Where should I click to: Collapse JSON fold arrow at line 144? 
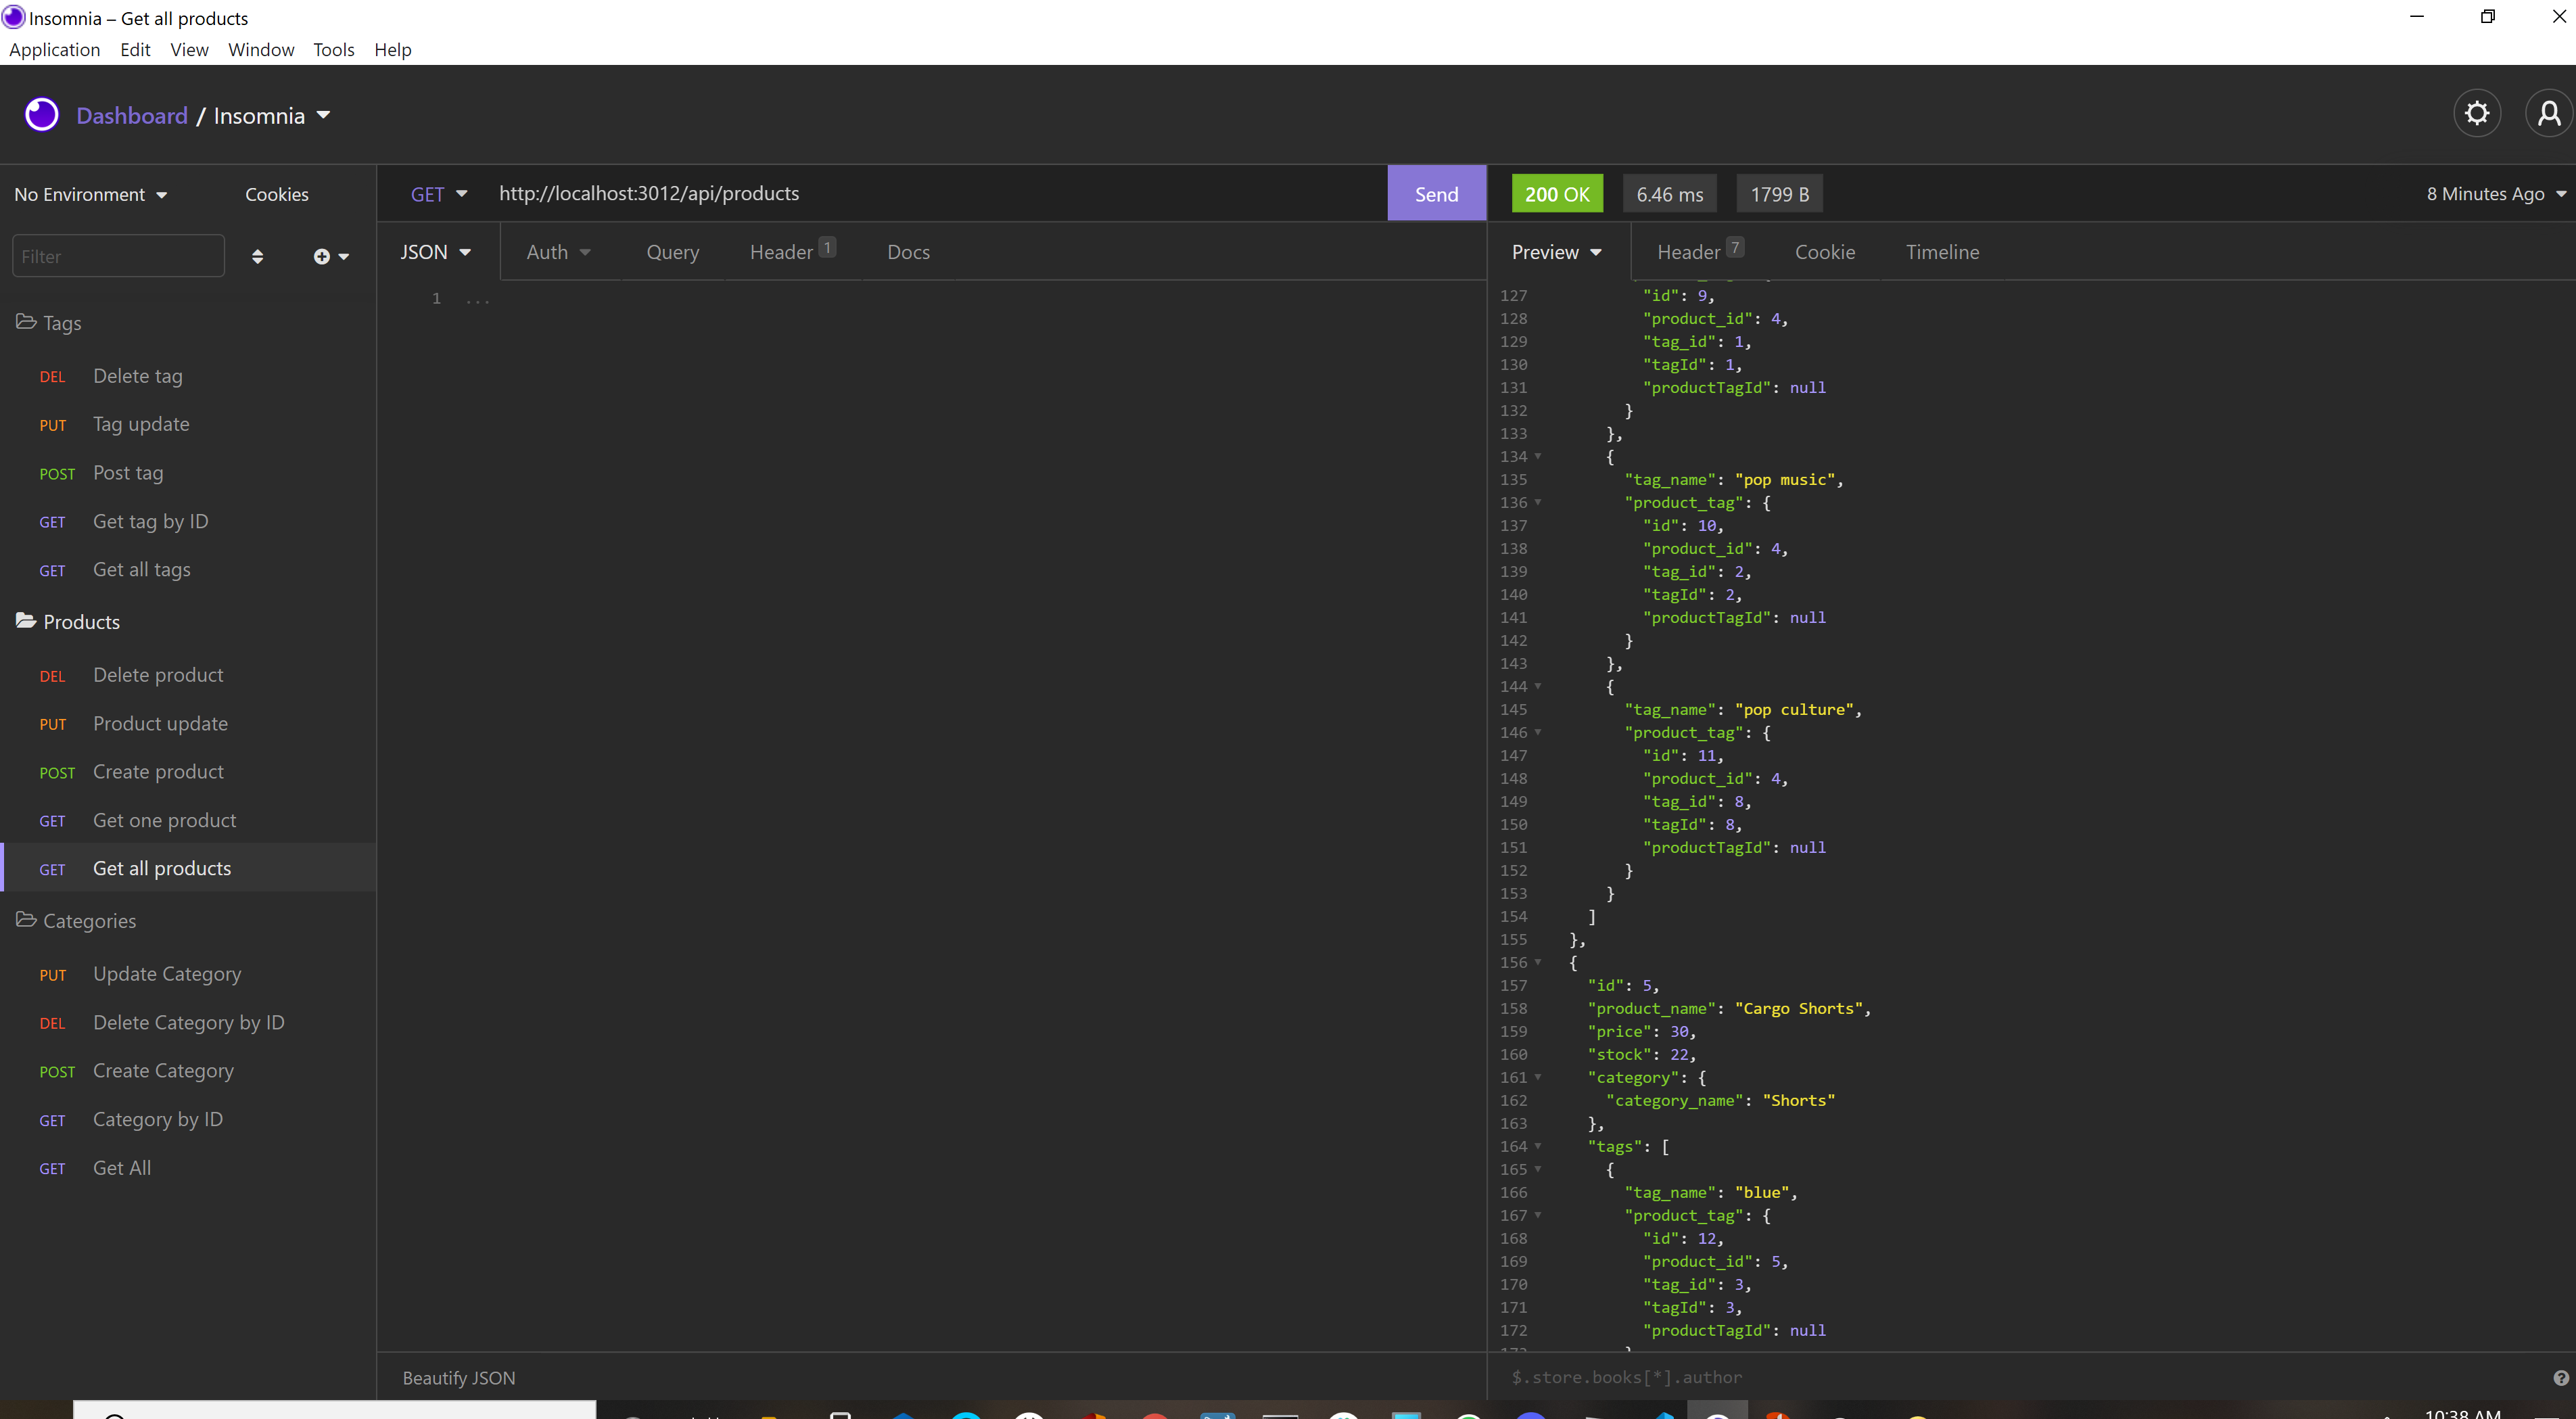pyautogui.click(x=1538, y=686)
